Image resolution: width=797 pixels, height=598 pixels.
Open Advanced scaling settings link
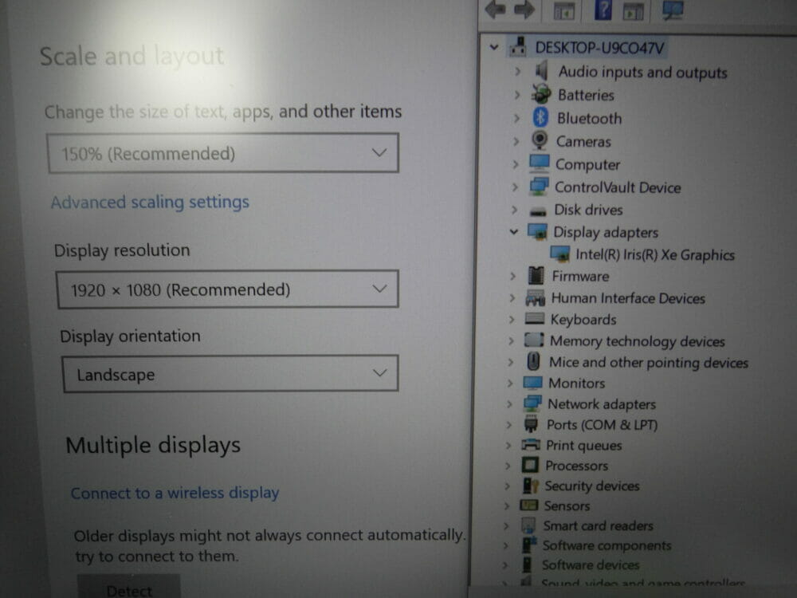point(150,202)
